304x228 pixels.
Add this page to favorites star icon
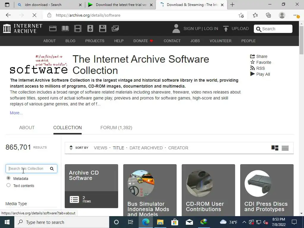point(241,15)
